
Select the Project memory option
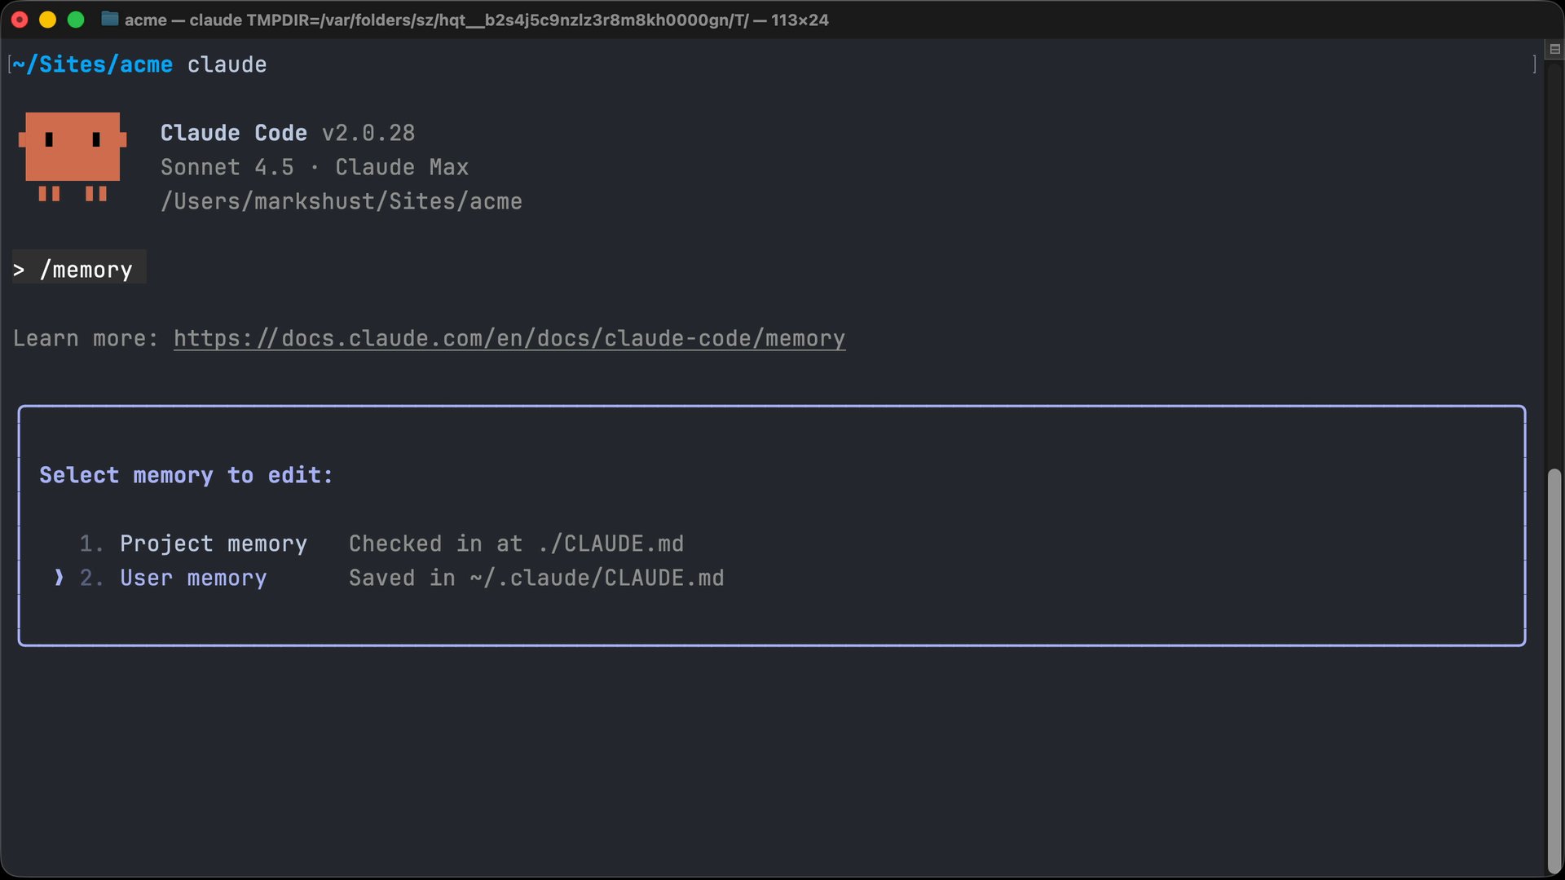point(213,543)
